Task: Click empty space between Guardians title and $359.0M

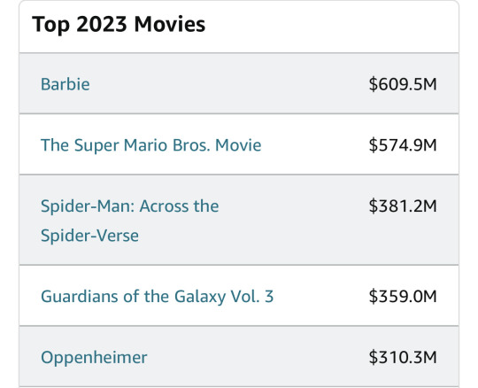Action: (x=321, y=297)
